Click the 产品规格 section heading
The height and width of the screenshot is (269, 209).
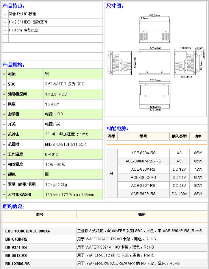point(13,65)
